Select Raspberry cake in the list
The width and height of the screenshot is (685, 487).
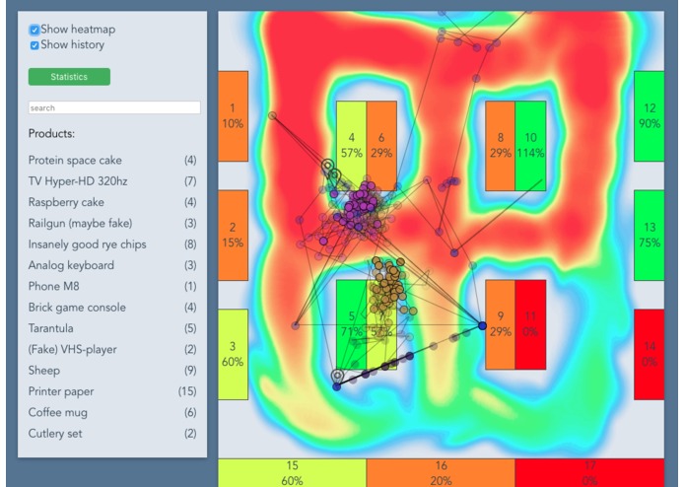pos(112,202)
